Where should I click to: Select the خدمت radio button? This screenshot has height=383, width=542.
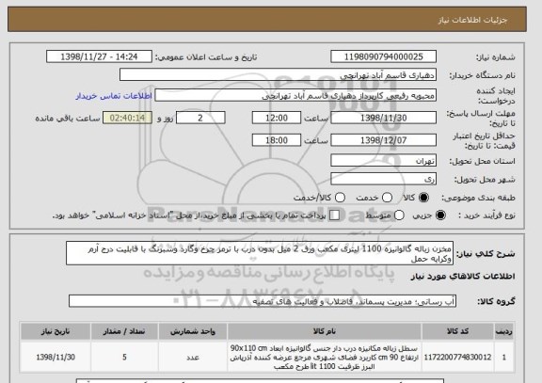pyautogui.click(x=387, y=198)
